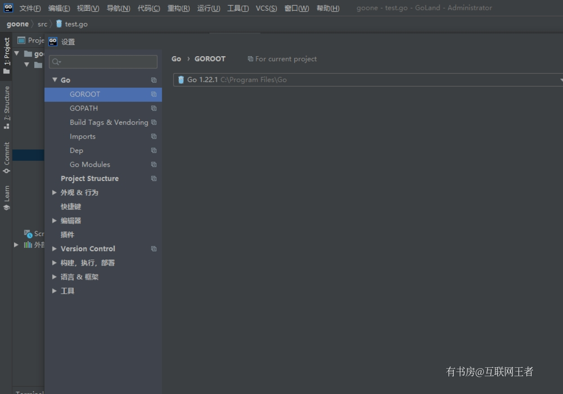Open the 1: Project tool window tab
This screenshot has width=563, height=394.
point(7,55)
